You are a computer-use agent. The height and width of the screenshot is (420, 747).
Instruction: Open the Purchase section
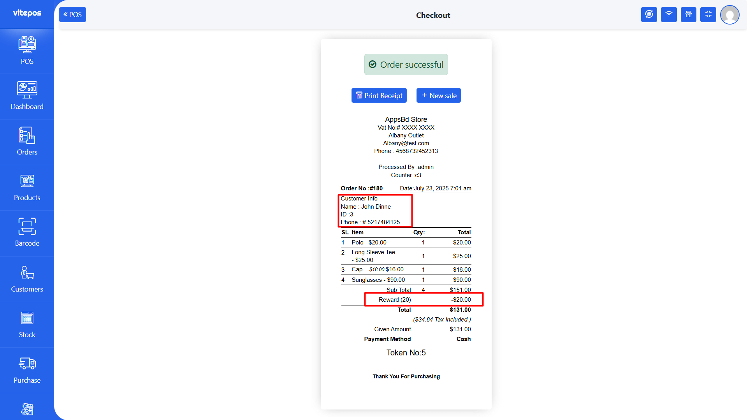[x=27, y=370]
